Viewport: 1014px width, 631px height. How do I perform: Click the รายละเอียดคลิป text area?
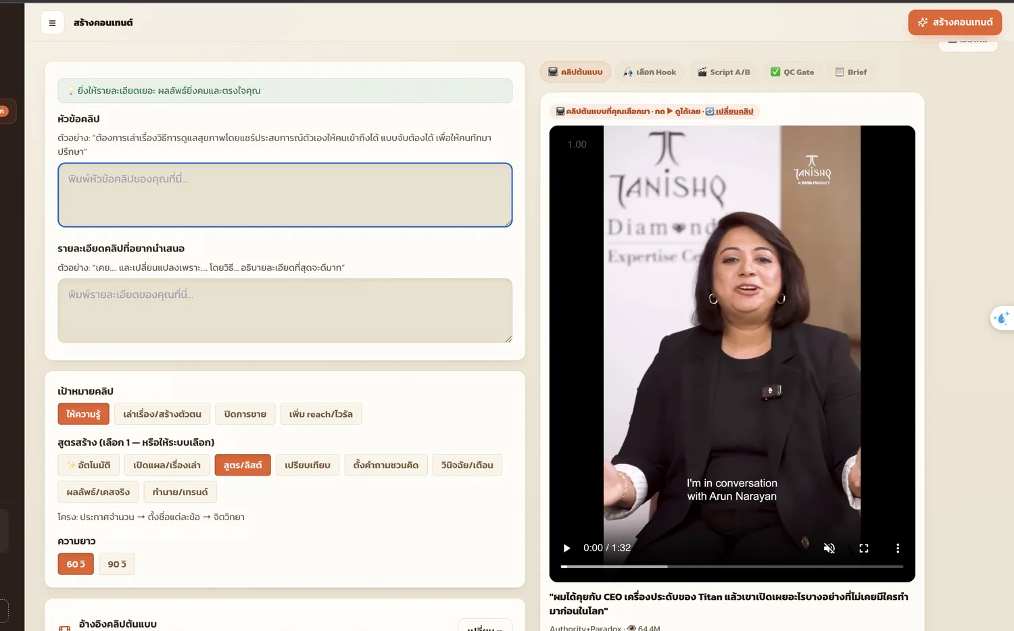coord(285,311)
